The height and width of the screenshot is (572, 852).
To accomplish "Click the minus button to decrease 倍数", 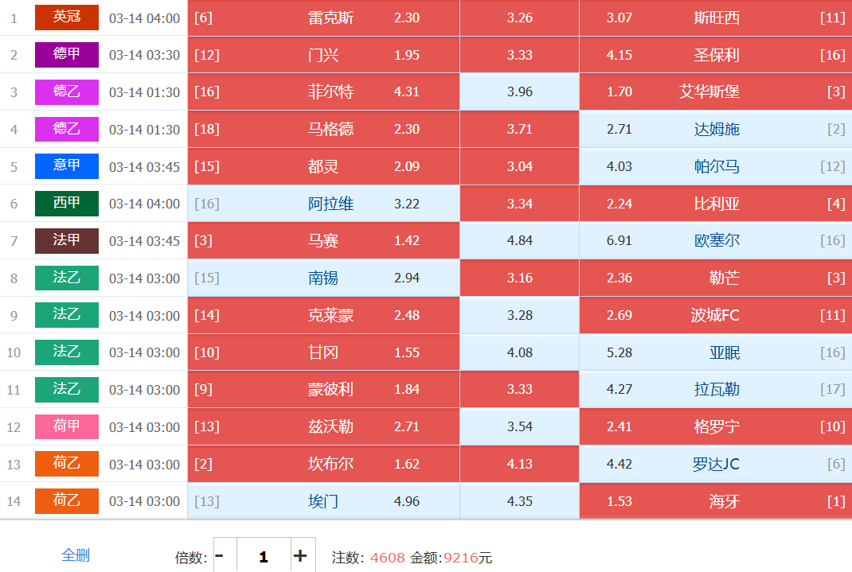I will pos(220,556).
